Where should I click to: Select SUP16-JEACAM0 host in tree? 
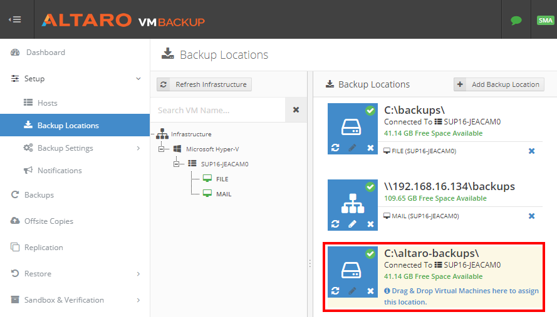[224, 164]
